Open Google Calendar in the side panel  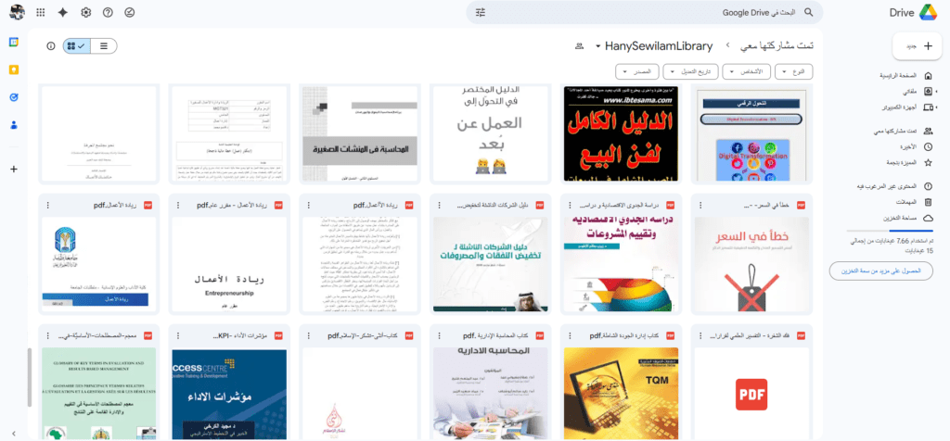coord(14,43)
